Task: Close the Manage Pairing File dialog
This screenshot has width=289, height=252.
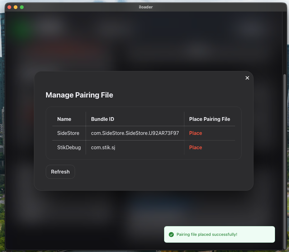Action: click(x=247, y=78)
